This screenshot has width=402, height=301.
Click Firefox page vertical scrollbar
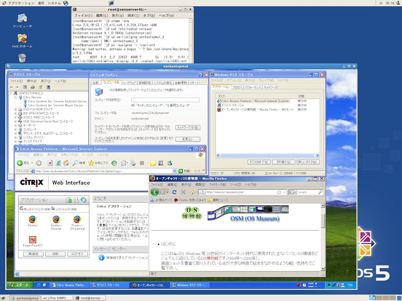pyautogui.click(x=323, y=237)
